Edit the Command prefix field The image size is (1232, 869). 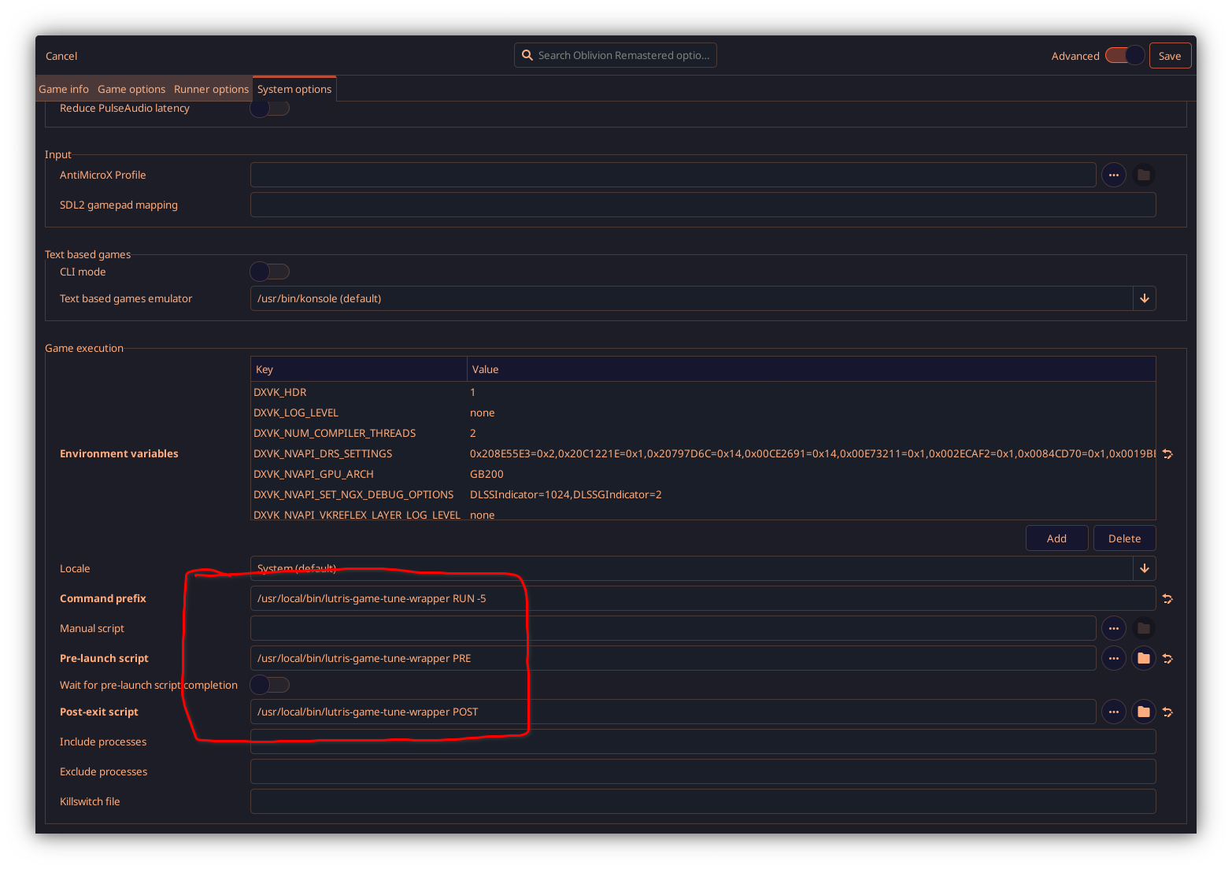[x=703, y=598]
